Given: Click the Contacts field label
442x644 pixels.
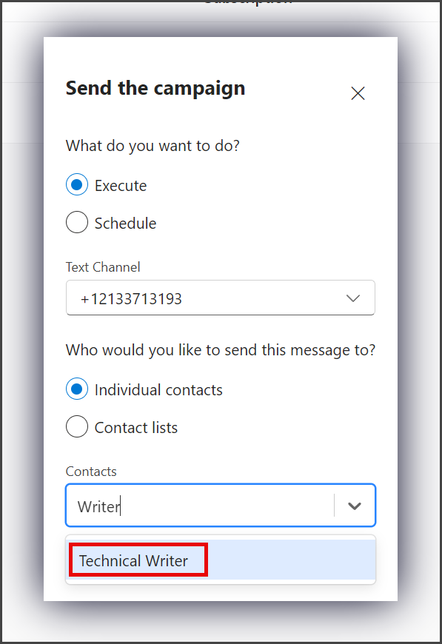Looking at the screenshot, I should point(91,472).
